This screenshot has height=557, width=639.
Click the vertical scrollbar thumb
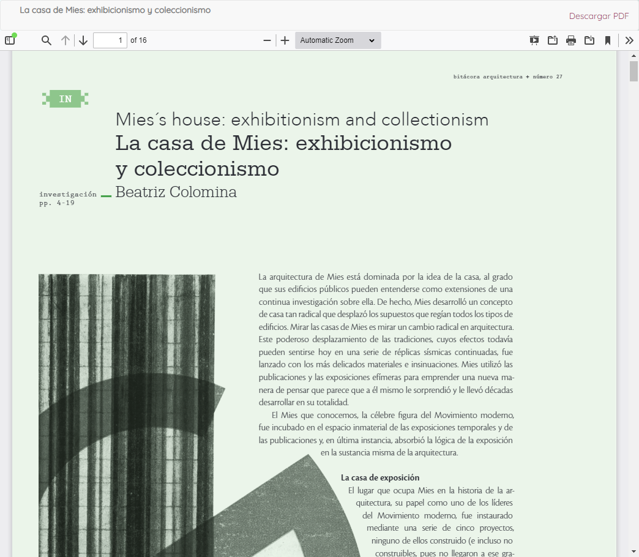point(633,71)
